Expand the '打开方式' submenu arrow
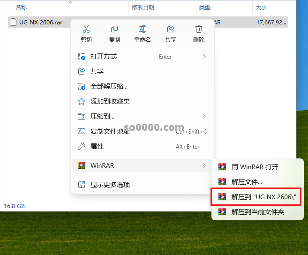The height and width of the screenshot is (255, 308). (x=204, y=57)
